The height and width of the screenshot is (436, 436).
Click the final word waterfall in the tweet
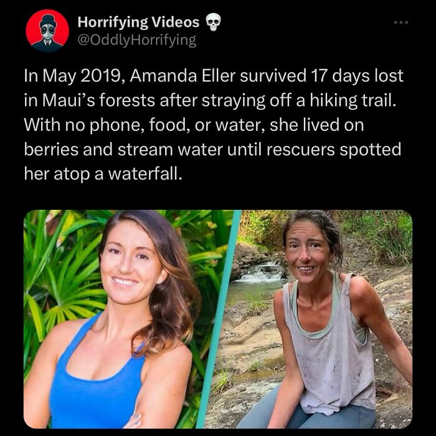[x=145, y=174]
